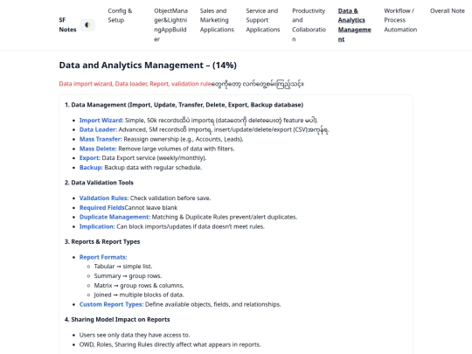Screen dimensions: 472x354
Task: Click the 'OWD, Roles, Sharing Rules' line
Action: click(x=170, y=344)
